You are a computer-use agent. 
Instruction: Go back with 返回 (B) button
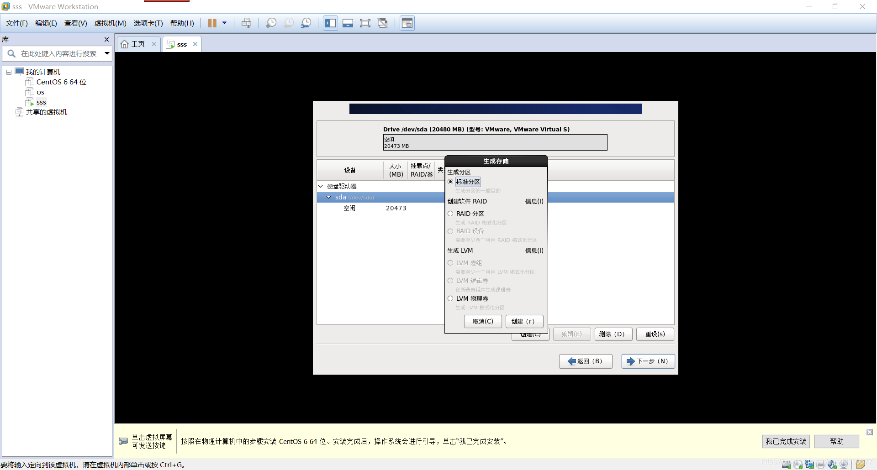click(x=586, y=361)
